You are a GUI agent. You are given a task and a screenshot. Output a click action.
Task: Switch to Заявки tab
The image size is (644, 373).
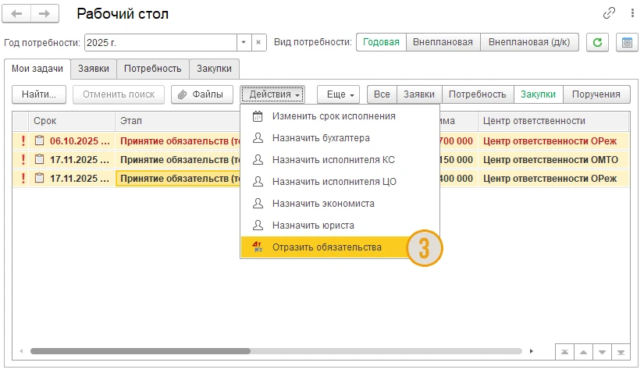point(94,69)
